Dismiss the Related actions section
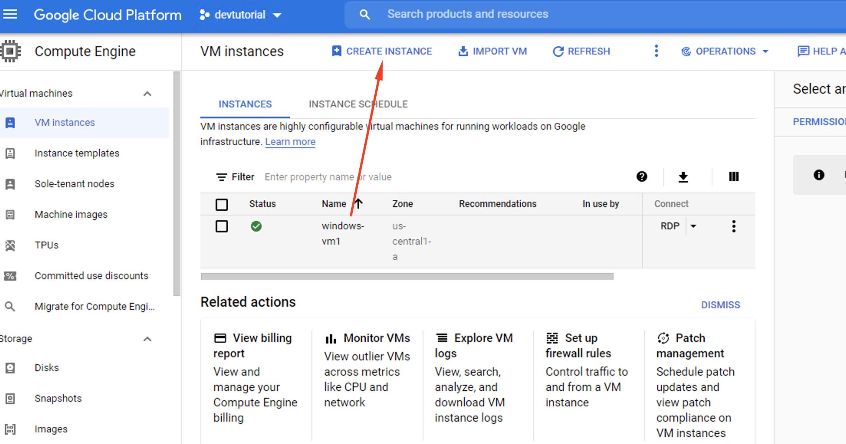The image size is (846, 444). [721, 305]
